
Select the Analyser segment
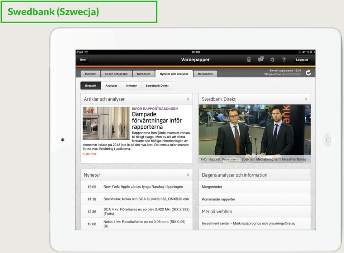point(111,86)
